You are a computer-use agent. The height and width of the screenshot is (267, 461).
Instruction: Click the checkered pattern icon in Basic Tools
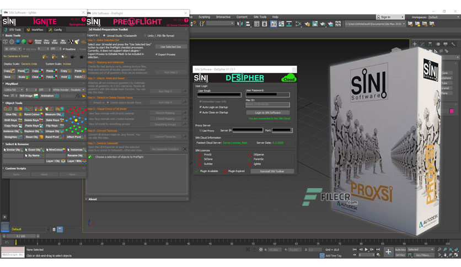click(71, 42)
